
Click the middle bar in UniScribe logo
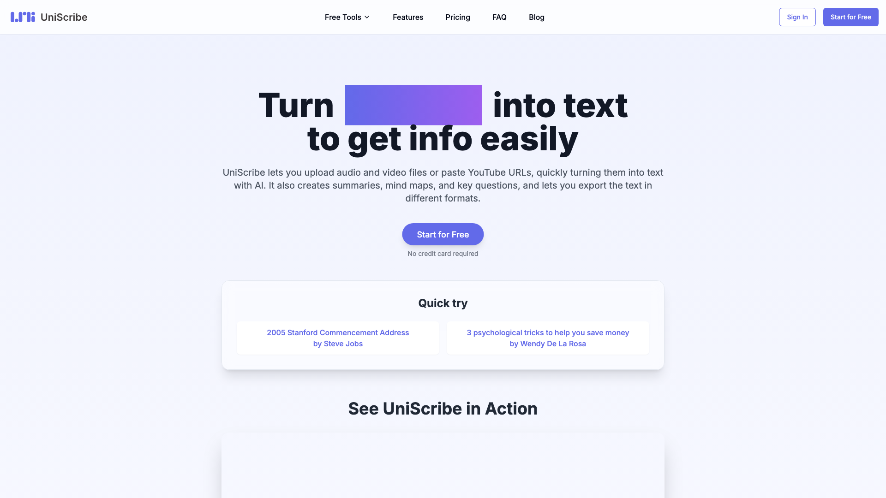(20, 17)
